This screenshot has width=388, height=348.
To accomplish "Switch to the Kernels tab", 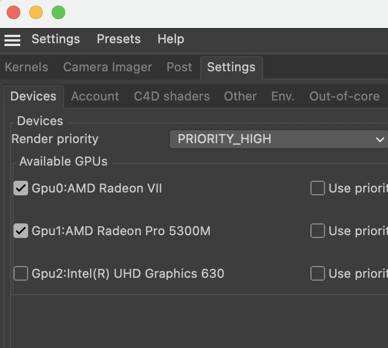I will [x=26, y=67].
